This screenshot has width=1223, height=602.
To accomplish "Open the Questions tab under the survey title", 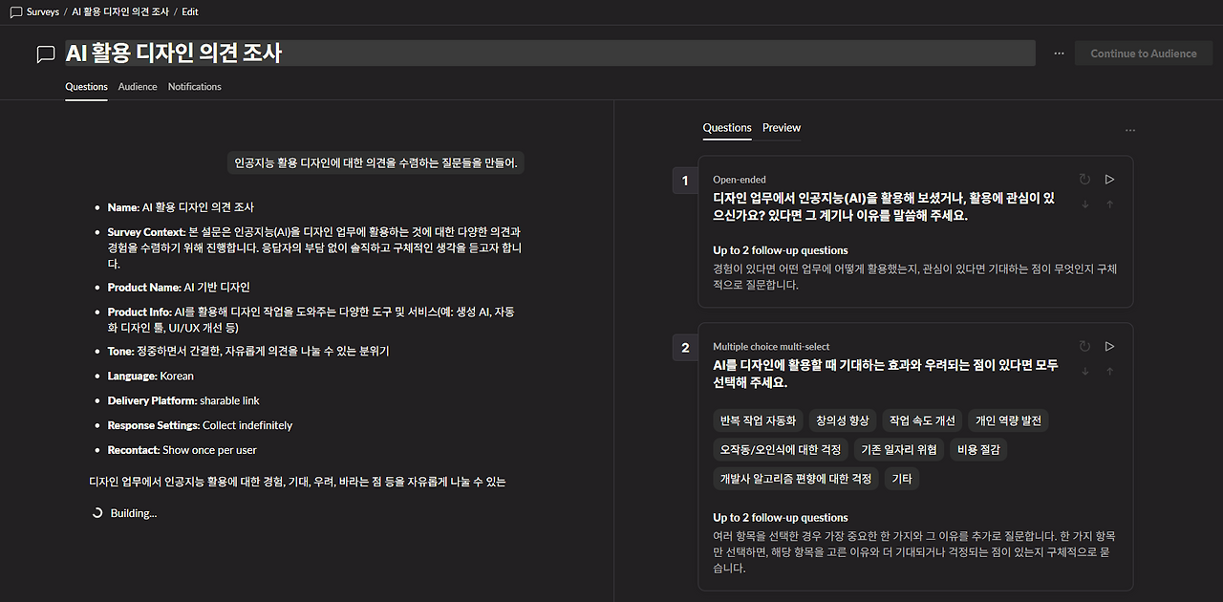I will pyautogui.click(x=86, y=87).
